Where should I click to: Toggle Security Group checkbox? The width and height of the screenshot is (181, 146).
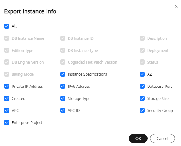pyautogui.click(x=142, y=110)
